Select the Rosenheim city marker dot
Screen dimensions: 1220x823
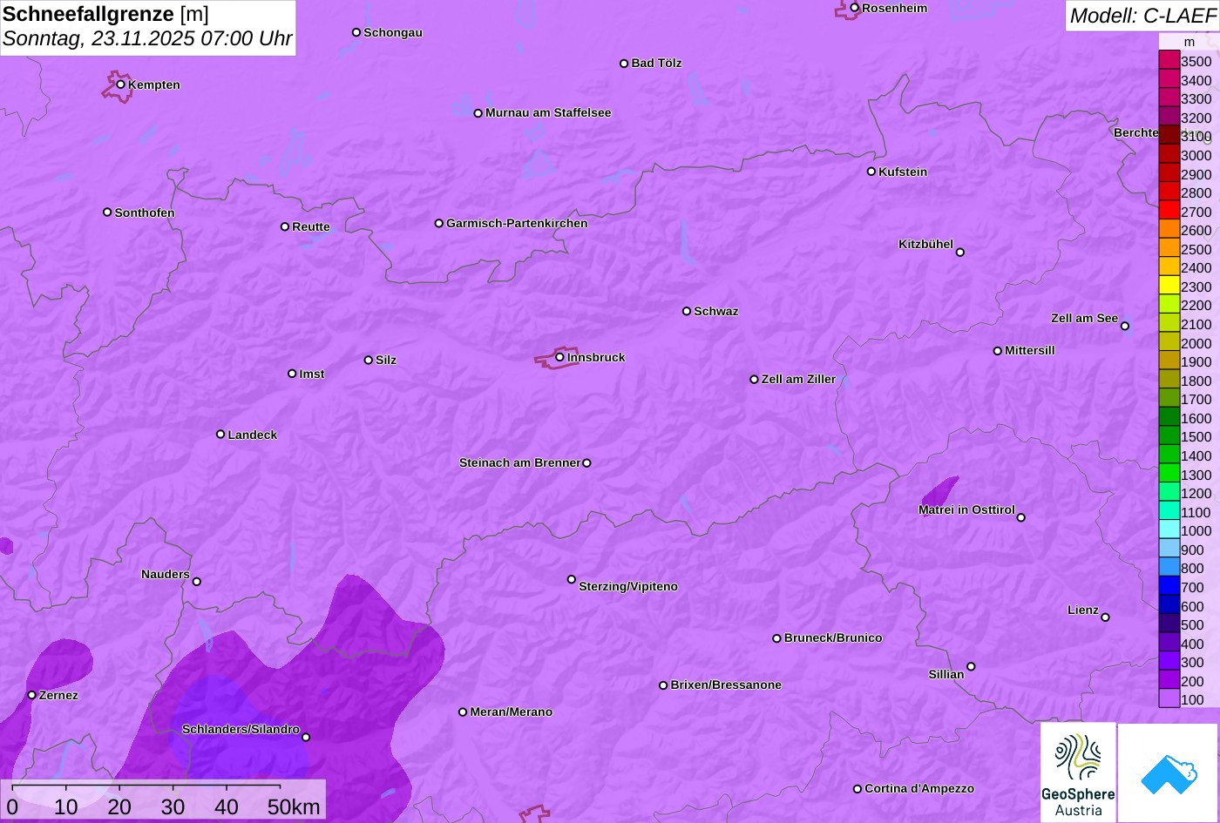tap(854, 8)
